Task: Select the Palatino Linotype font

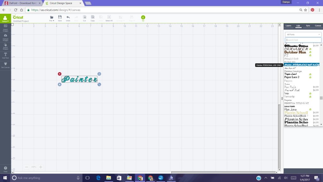Action: [x=293, y=71]
